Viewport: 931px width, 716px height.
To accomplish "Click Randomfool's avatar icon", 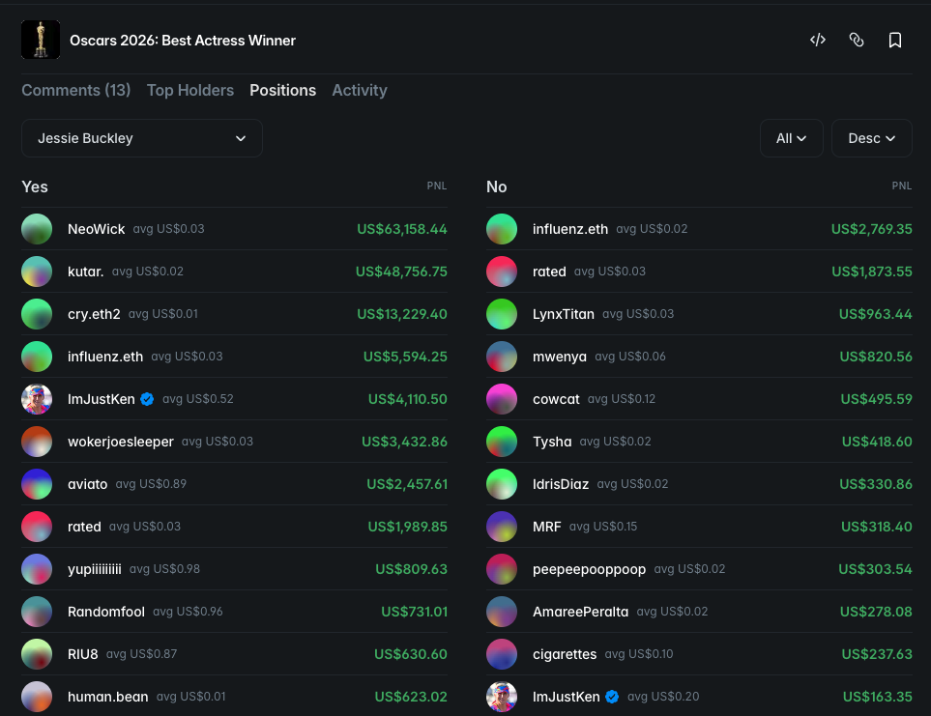I will pos(37,612).
